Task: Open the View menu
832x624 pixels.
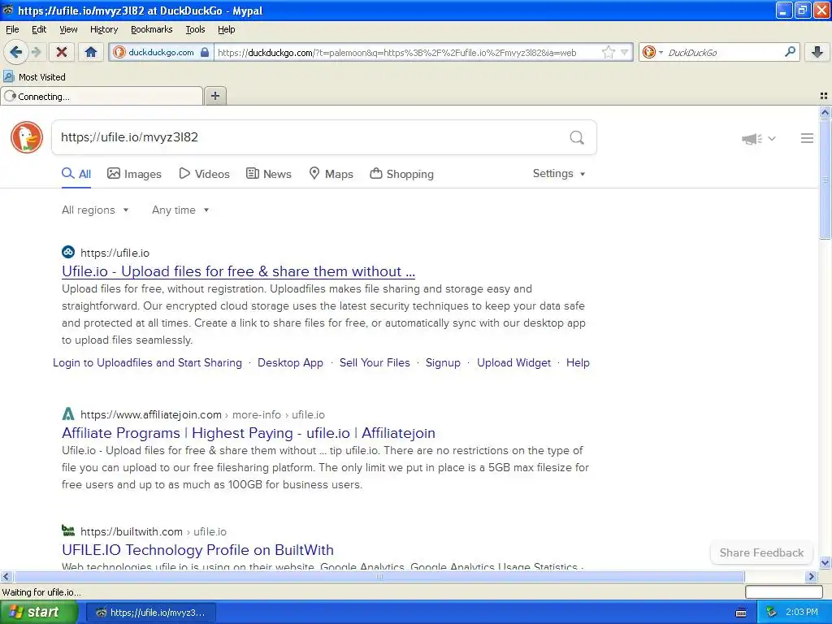Action: 68,29
